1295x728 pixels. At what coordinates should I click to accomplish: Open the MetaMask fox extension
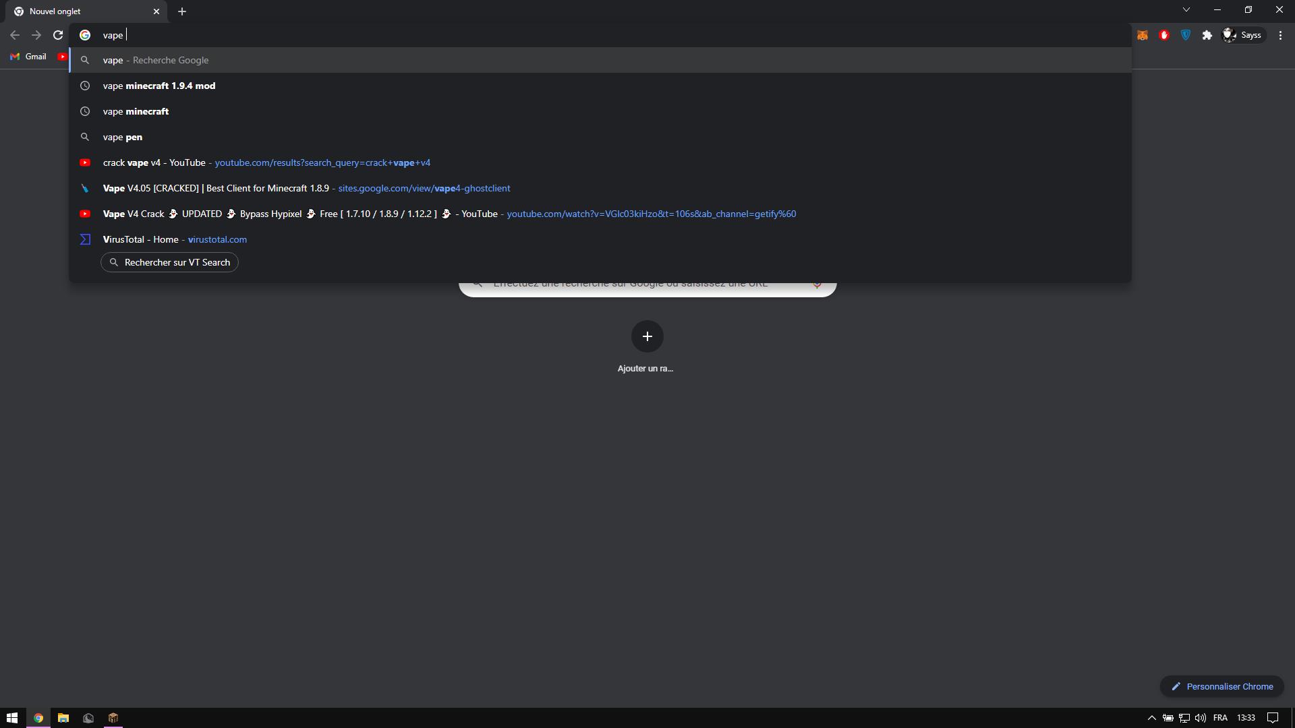pyautogui.click(x=1143, y=35)
